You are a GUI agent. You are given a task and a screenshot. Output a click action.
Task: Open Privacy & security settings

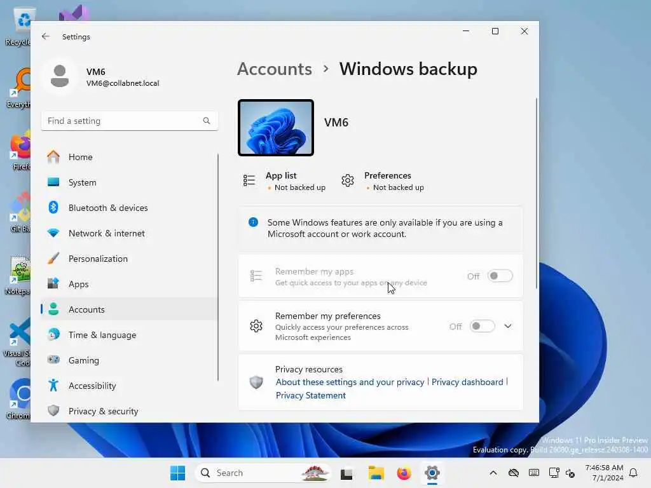(130, 411)
